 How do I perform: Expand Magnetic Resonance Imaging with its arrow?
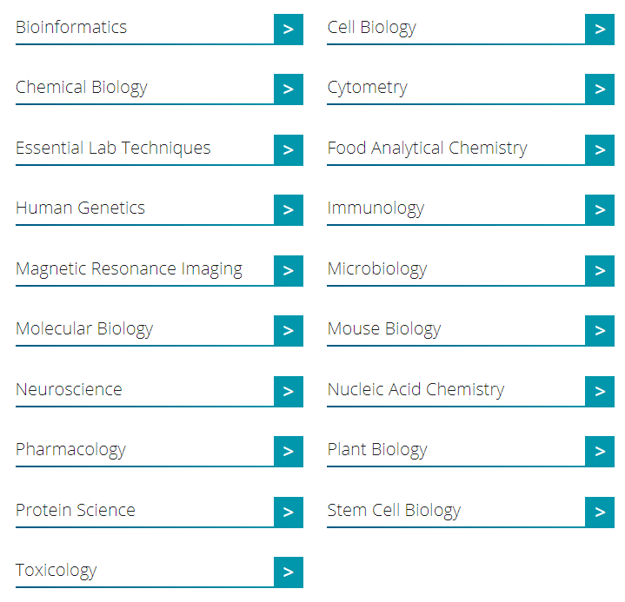(x=288, y=270)
